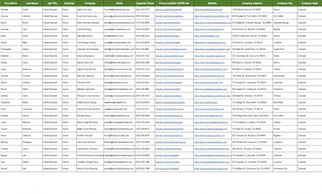Select the company cell 'Mile High Electric'
322x194 pixels.
tap(90, 36)
